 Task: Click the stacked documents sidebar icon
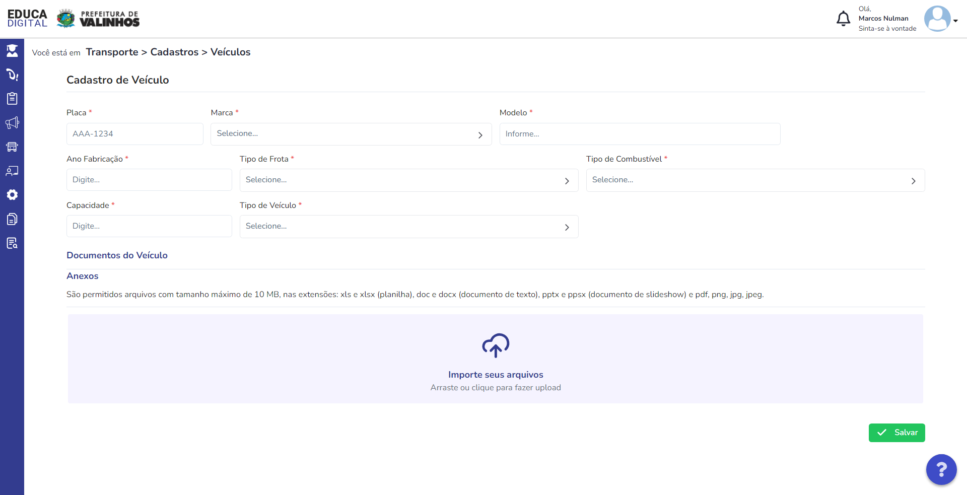point(12,219)
